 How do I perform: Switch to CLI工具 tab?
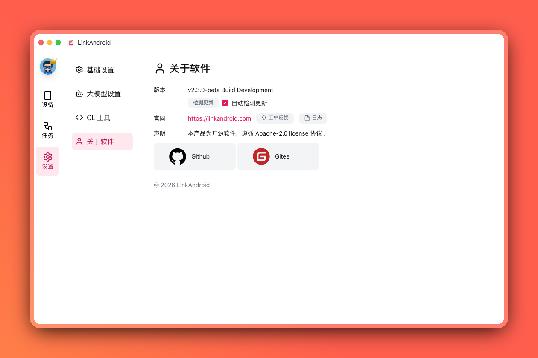pyautogui.click(x=102, y=118)
